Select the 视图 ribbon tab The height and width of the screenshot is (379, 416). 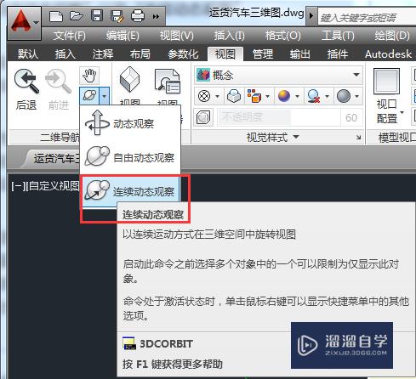coord(225,54)
